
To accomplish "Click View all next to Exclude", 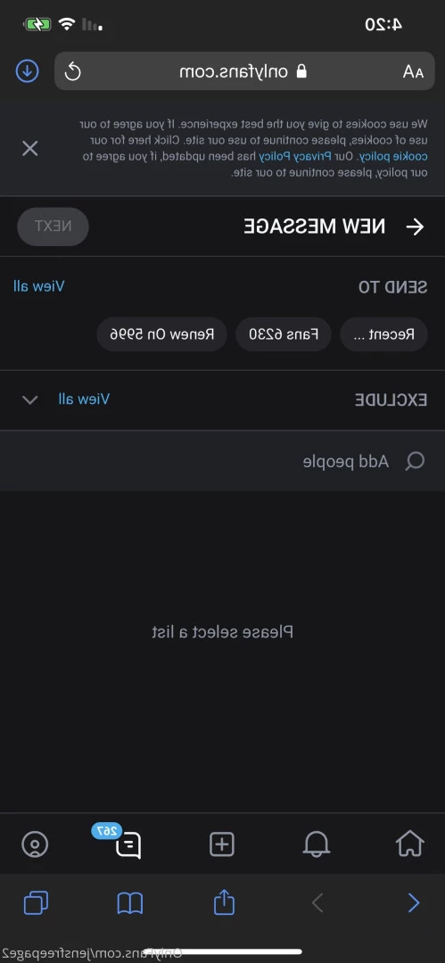I will coord(84,399).
